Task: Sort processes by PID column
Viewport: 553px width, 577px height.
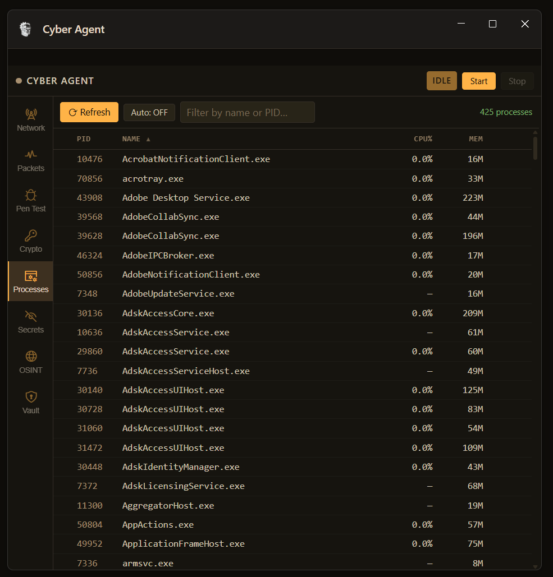Action: pyautogui.click(x=84, y=139)
